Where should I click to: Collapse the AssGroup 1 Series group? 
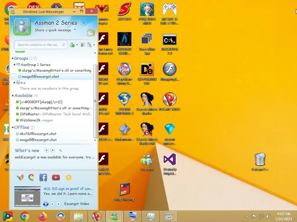point(15,64)
